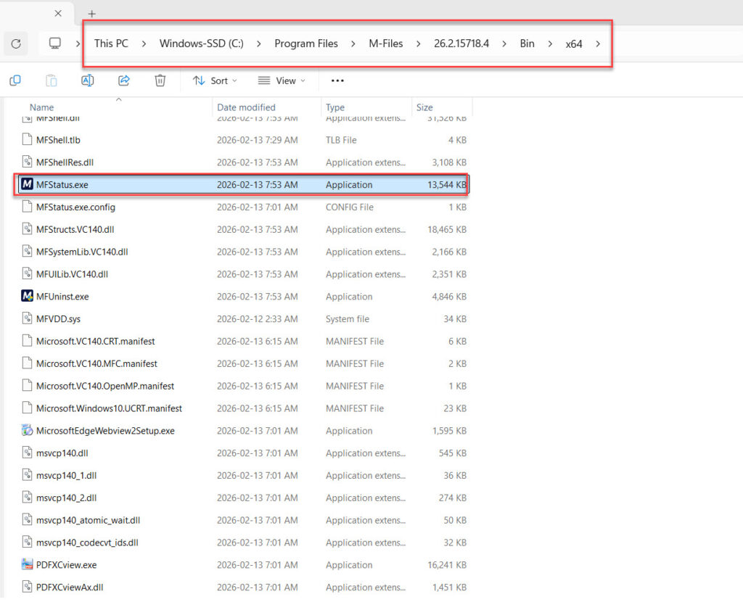Select the MFUninst.exe application icon
Viewport: 743px width, 602px height.
point(28,297)
